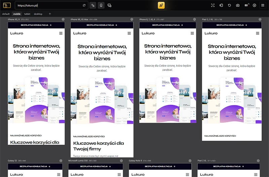Click the home icon at top-left
This screenshot has width=269, height=177.
tap(7, 5)
